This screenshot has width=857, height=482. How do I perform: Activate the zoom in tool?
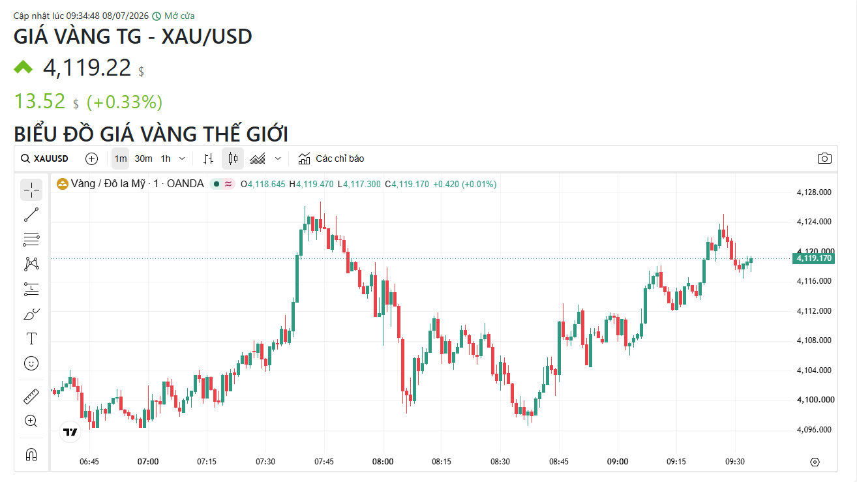pos(31,421)
